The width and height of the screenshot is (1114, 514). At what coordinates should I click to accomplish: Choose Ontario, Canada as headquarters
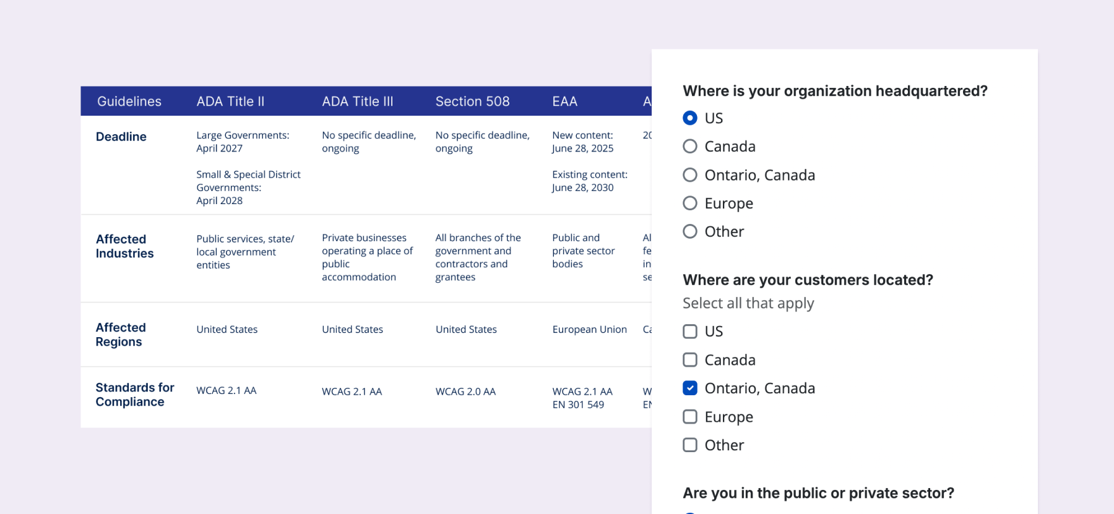(x=690, y=175)
